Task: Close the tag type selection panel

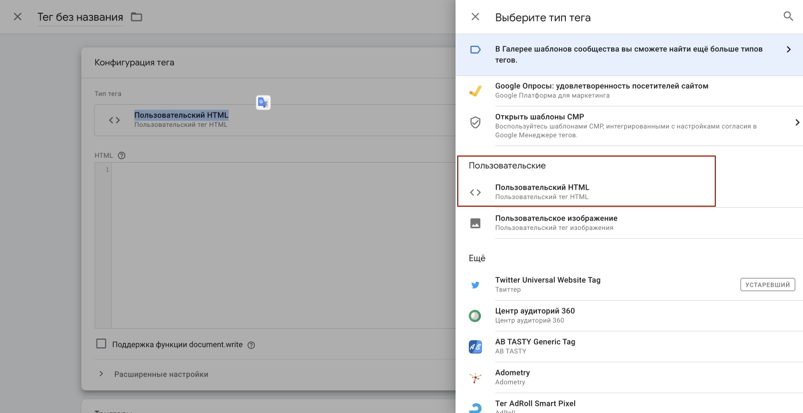Action: click(x=475, y=17)
